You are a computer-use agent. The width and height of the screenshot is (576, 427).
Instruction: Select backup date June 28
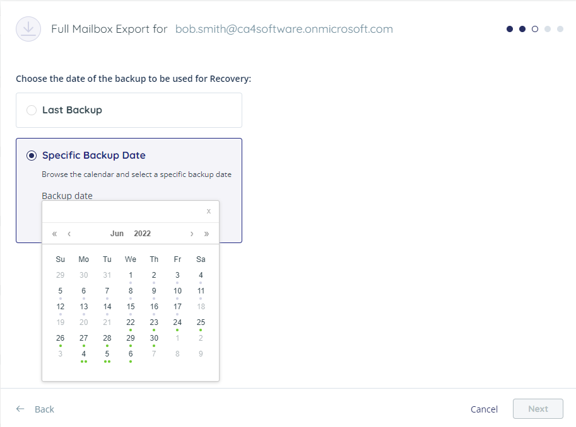click(x=107, y=338)
